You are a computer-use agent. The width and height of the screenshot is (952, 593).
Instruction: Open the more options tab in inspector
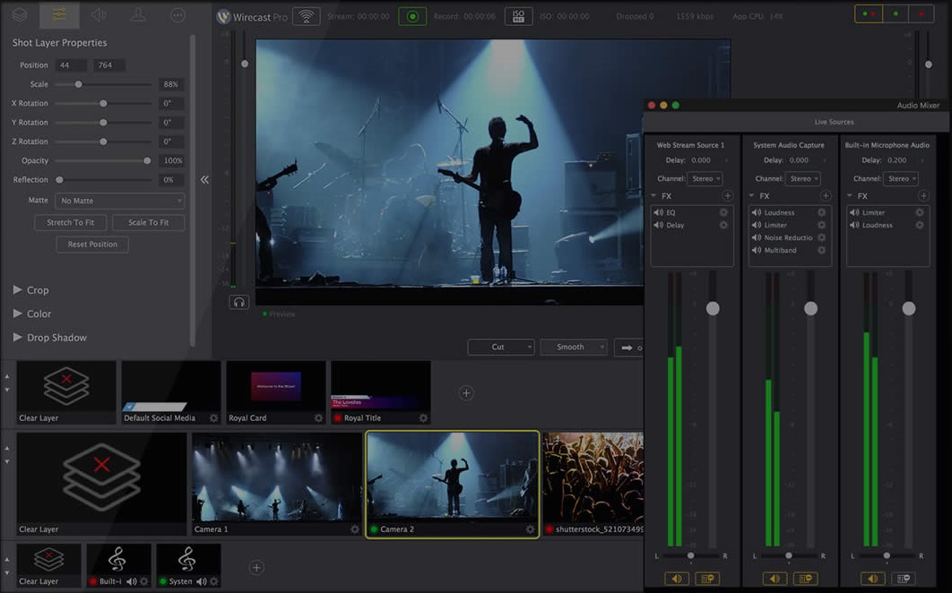coord(177,14)
